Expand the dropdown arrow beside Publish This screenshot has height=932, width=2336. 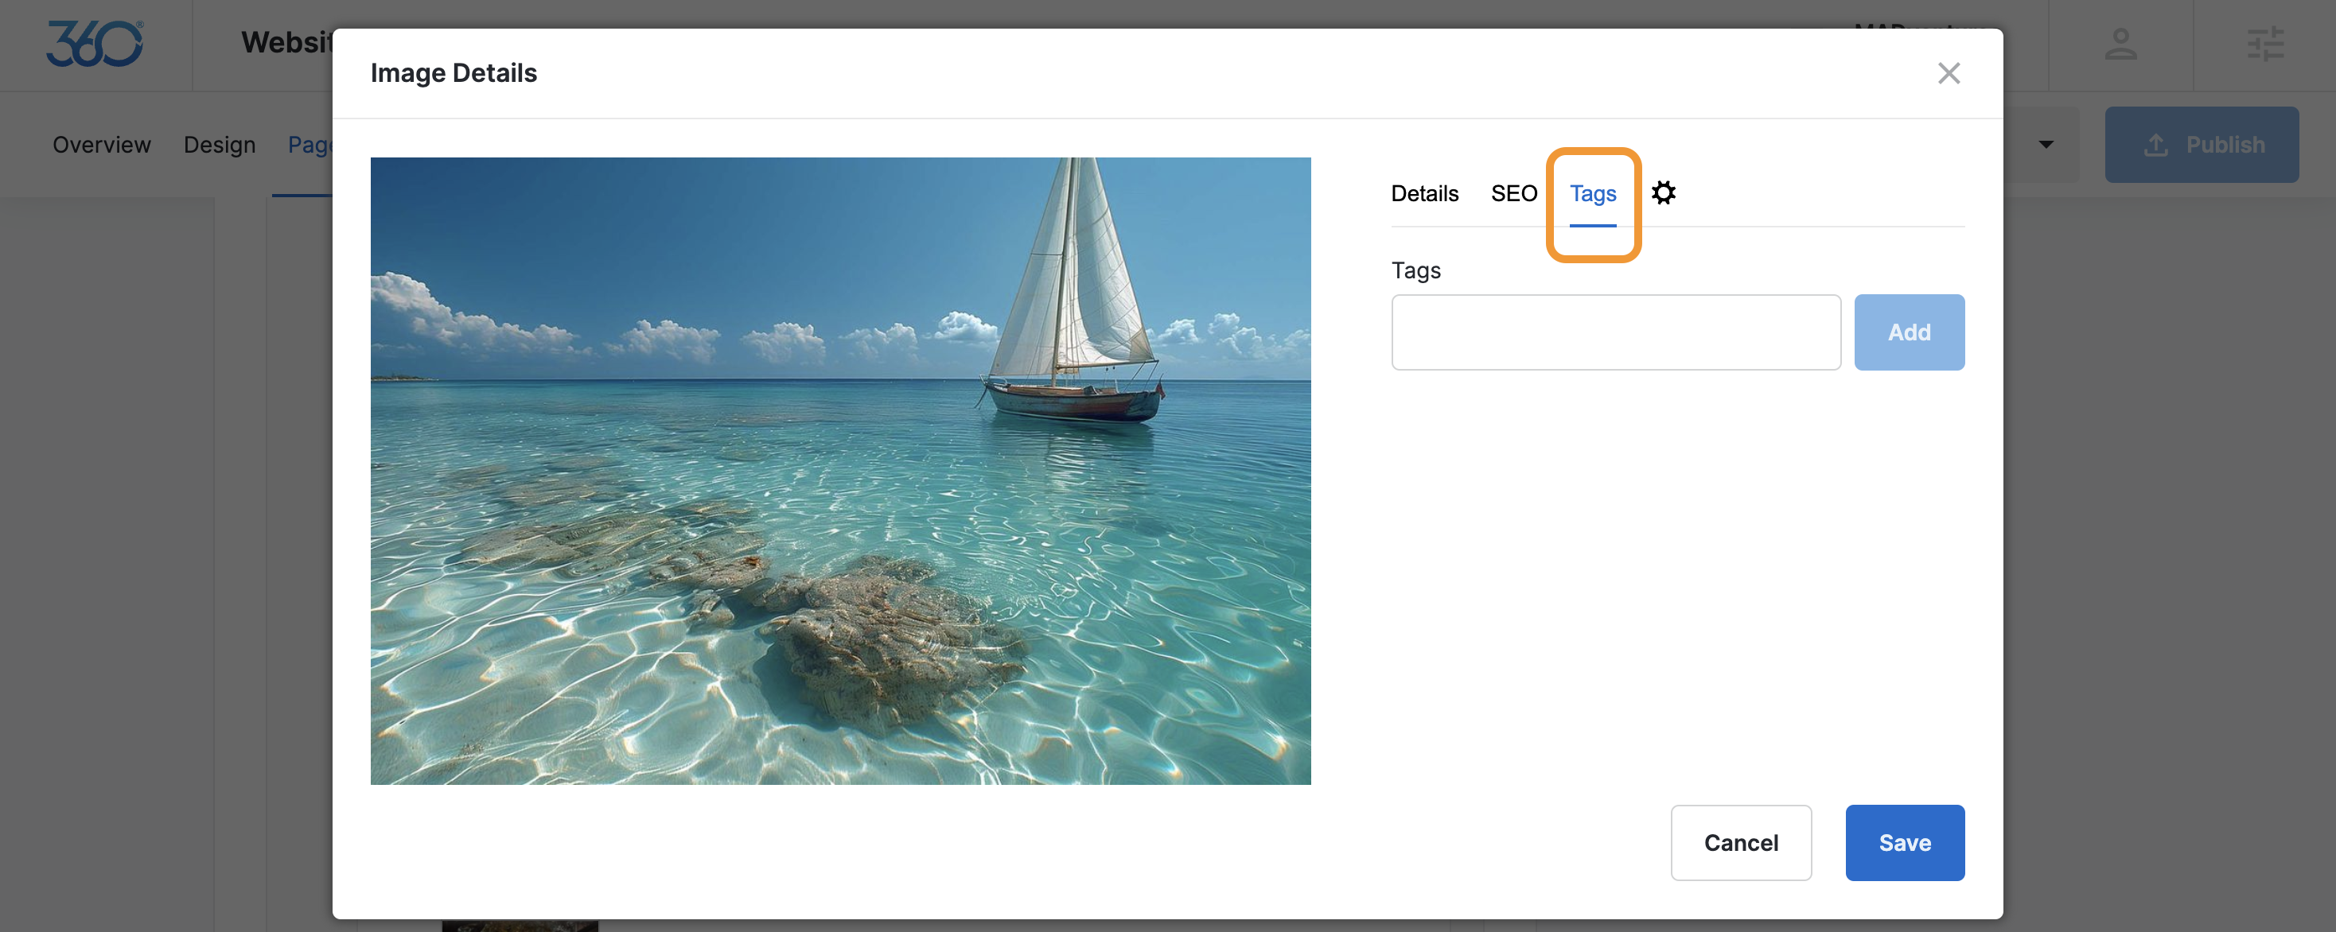[x=2046, y=144]
